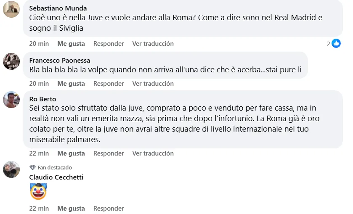Viewport: 353px width, 214px height.
Task: Open Ro Berto's profile name link
Action: tap(42, 99)
